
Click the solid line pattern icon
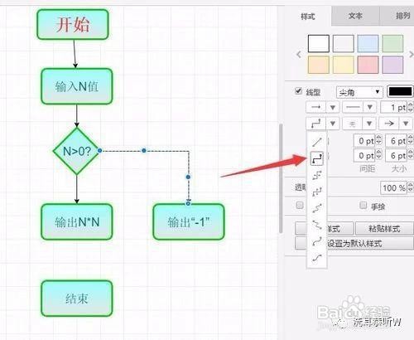coord(353,107)
